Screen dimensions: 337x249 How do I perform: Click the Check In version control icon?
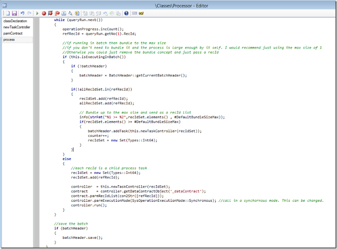99,14
